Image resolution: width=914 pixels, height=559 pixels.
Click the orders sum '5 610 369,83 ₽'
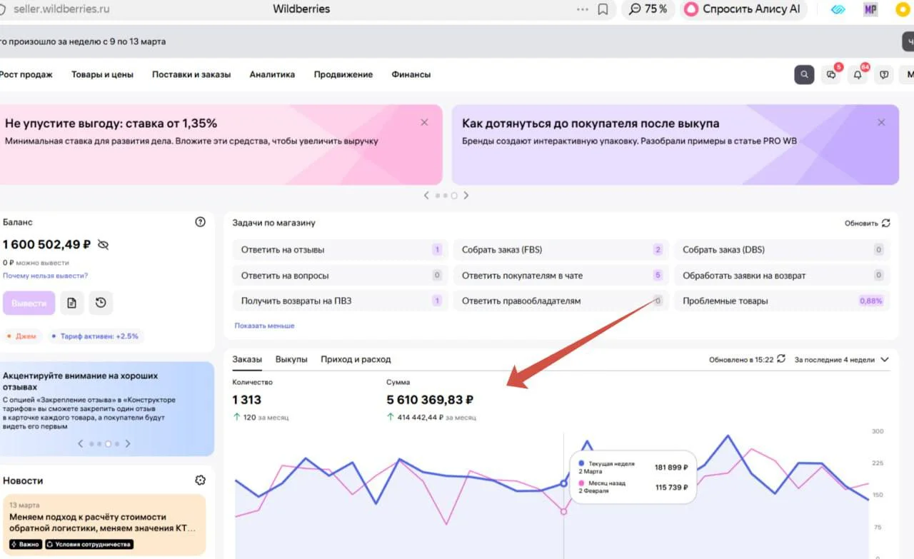[x=430, y=400]
